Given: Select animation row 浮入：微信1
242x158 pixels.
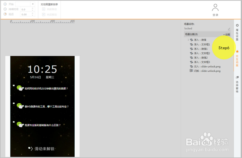Looking at the screenshot, I should pos(199,49).
